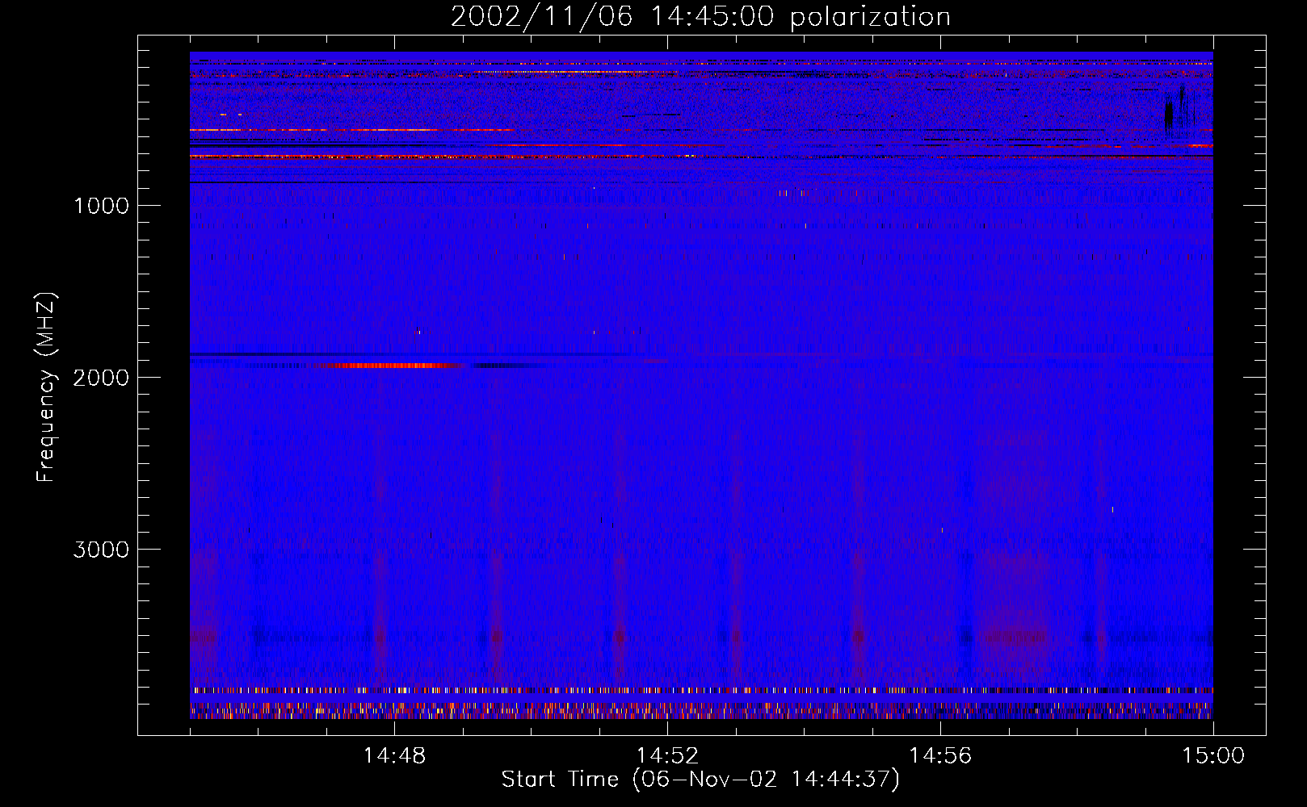Click the 14:52 time tick label
Viewport: 1307px width, 807px height.
pyautogui.click(x=667, y=755)
